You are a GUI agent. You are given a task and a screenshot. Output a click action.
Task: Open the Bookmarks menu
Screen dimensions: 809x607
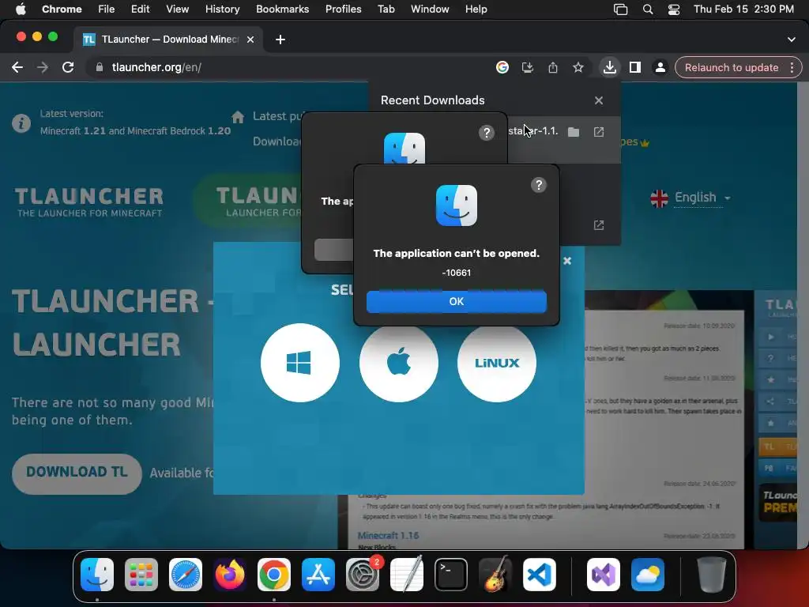(282, 9)
